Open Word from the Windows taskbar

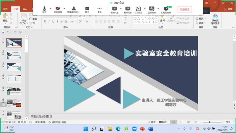pos(150,129)
